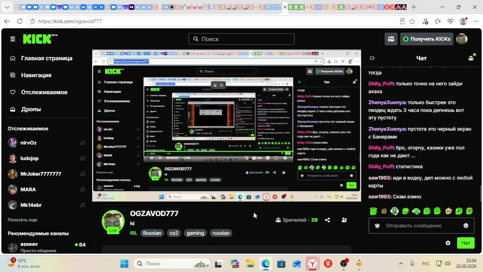Open browser favorites list icon
This screenshot has width=483, height=272.
click(438, 21)
